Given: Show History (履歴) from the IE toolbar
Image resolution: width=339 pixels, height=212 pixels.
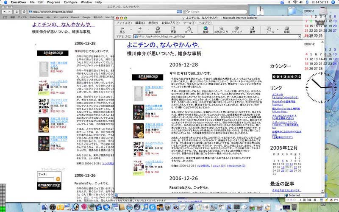Looking at the screenshot, I should (x=252, y=30).
